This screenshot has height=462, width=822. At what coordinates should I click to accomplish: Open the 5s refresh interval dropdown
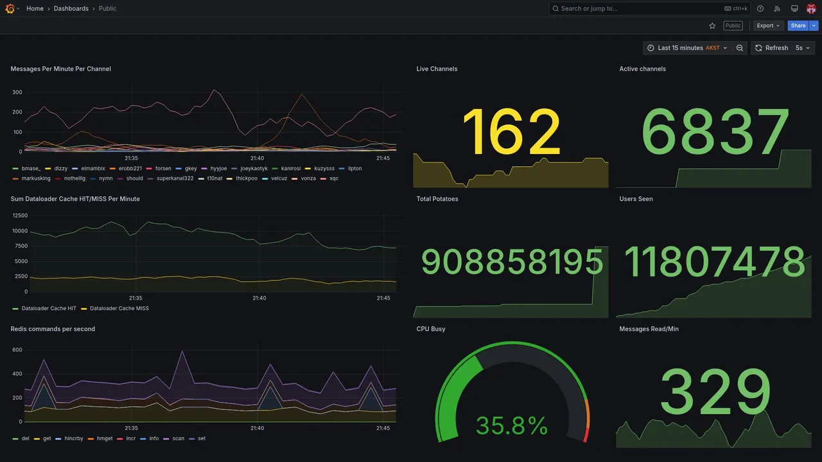point(803,48)
